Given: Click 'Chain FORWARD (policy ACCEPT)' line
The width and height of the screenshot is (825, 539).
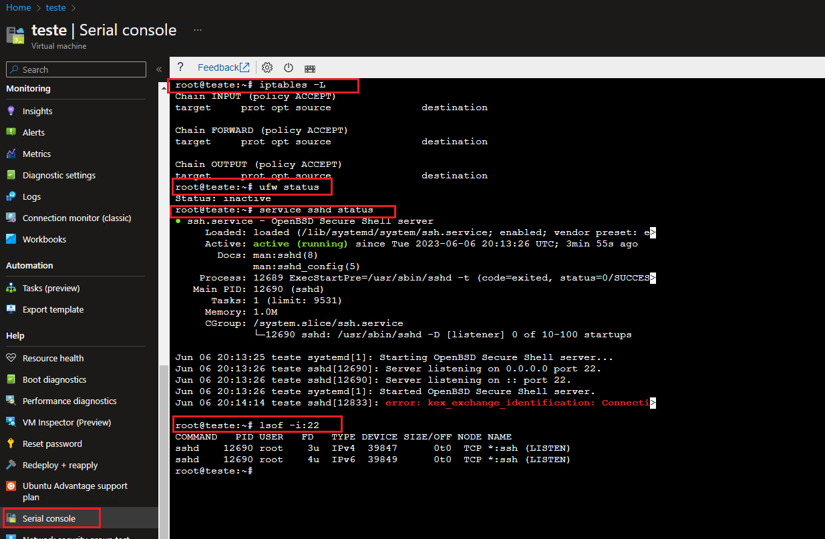Looking at the screenshot, I should 261,130.
